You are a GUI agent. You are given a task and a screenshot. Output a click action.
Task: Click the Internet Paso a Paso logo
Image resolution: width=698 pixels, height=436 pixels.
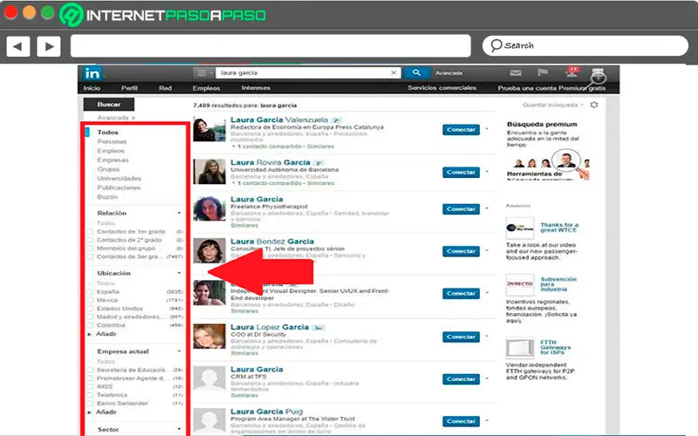(163, 15)
